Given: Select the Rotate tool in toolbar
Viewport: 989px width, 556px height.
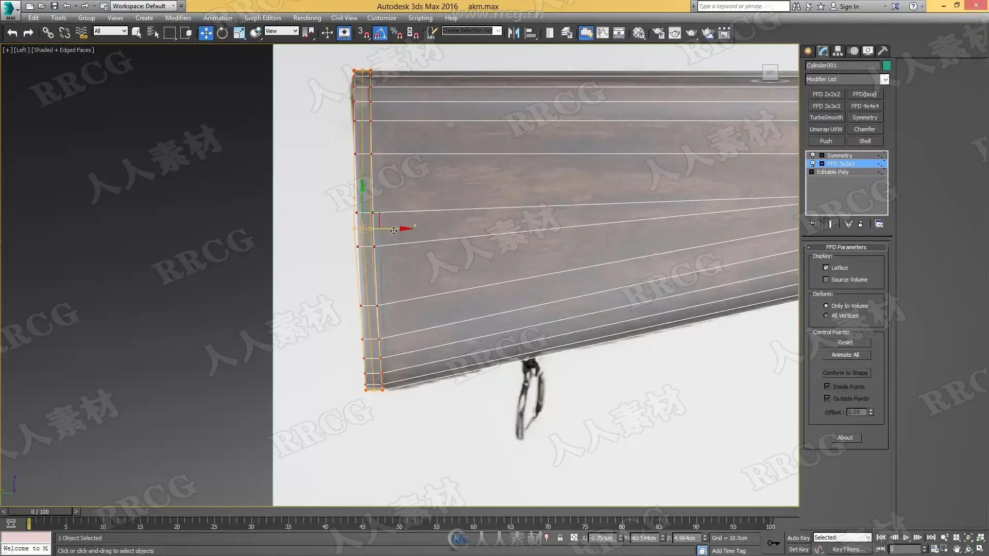Looking at the screenshot, I should (222, 33).
